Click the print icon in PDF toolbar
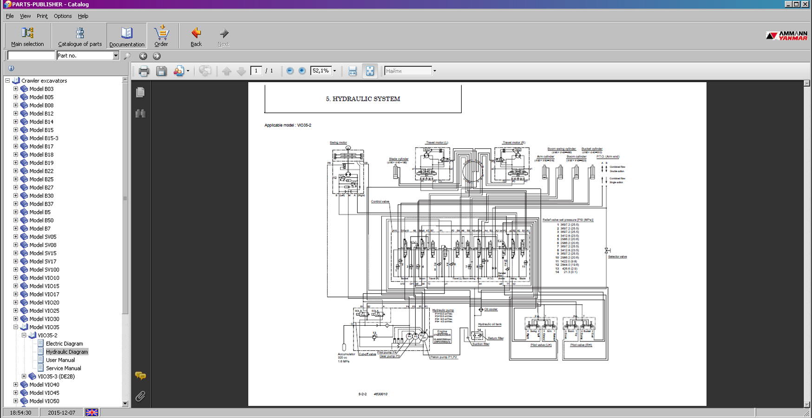 (x=144, y=71)
